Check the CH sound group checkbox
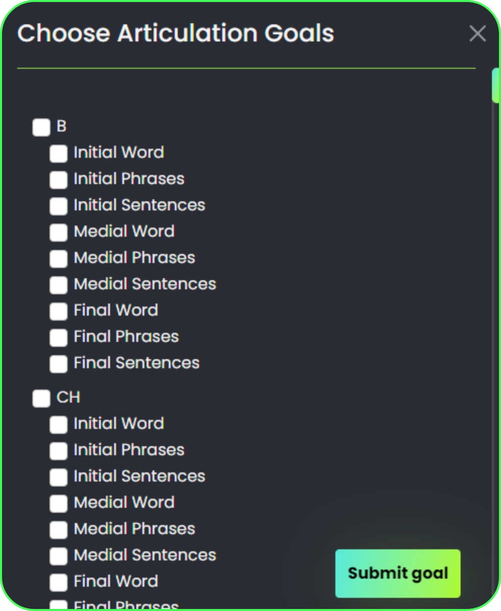Viewport: 501px width, 611px height. pyautogui.click(x=41, y=399)
